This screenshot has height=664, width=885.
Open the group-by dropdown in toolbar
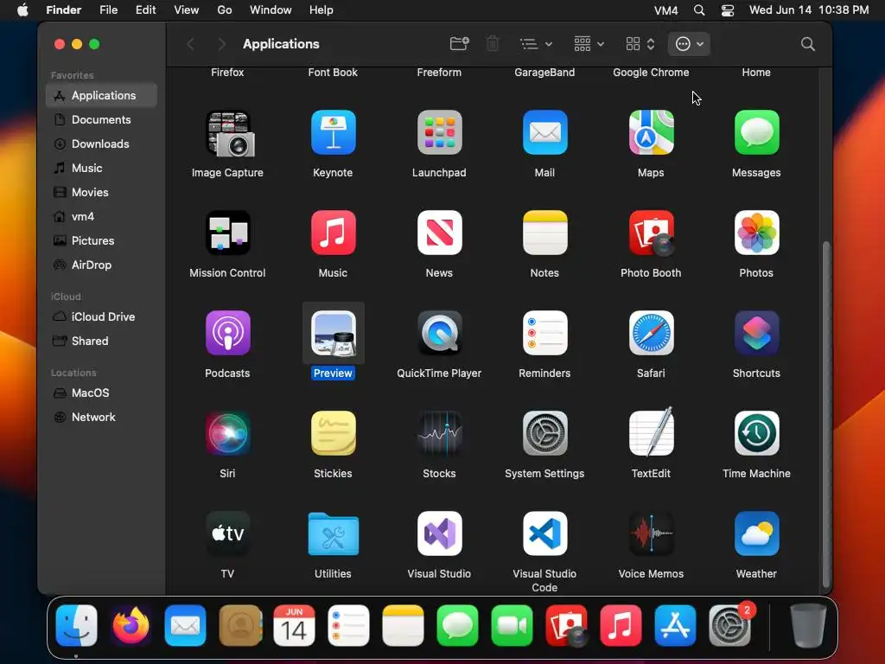point(589,44)
